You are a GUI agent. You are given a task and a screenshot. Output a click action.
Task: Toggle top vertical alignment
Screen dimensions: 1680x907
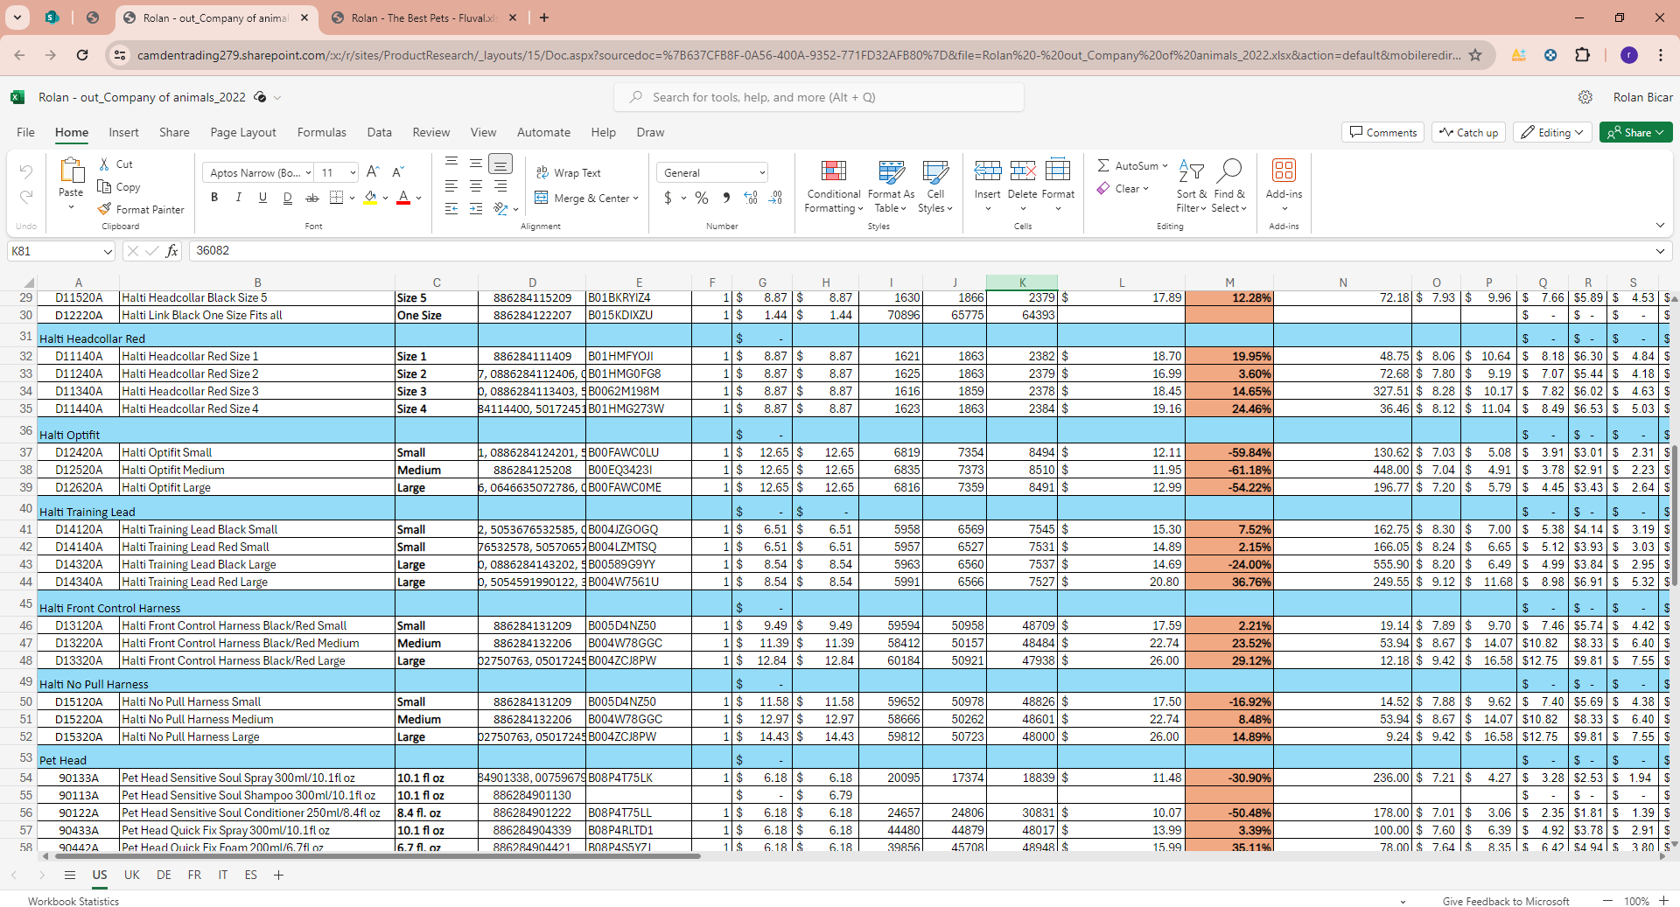[x=451, y=164]
